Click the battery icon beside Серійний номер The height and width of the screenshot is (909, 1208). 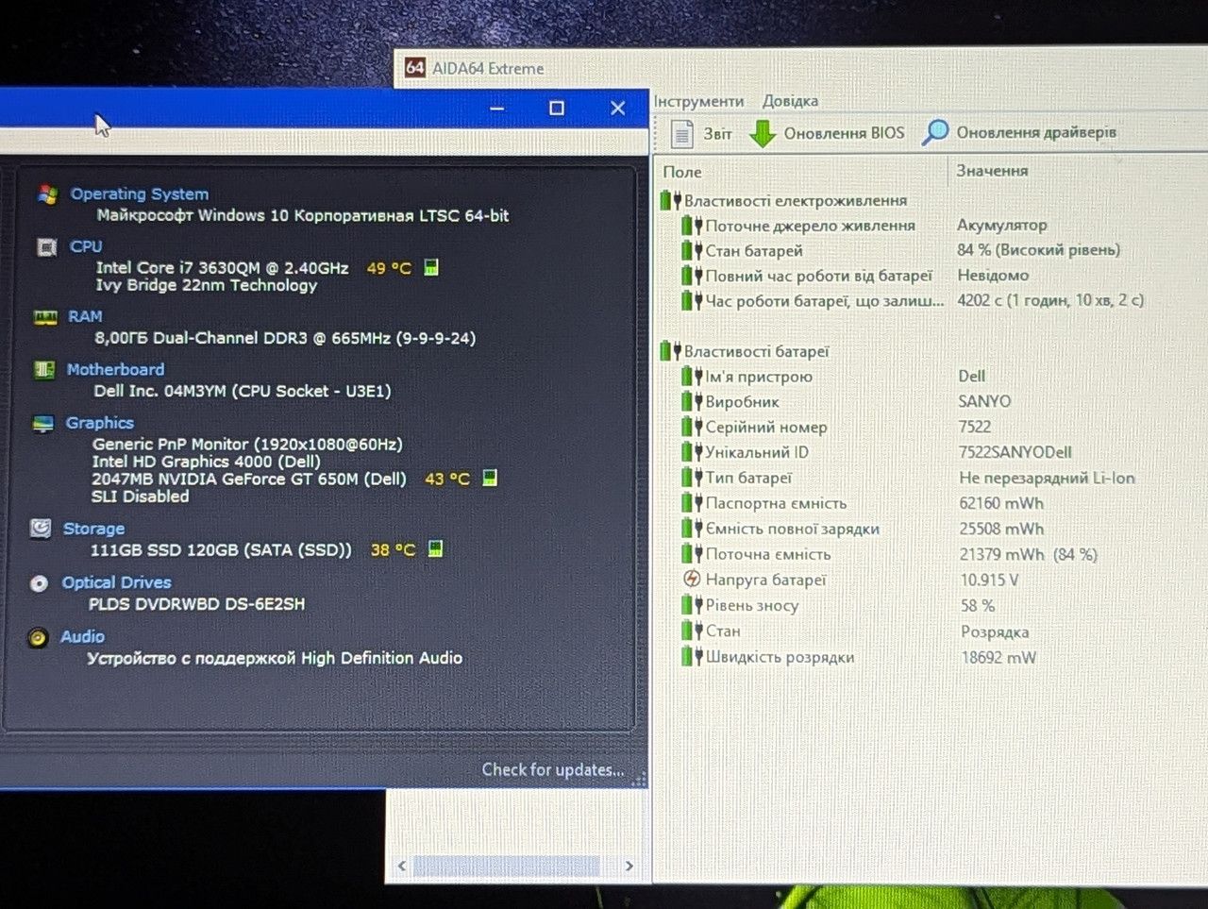point(692,427)
